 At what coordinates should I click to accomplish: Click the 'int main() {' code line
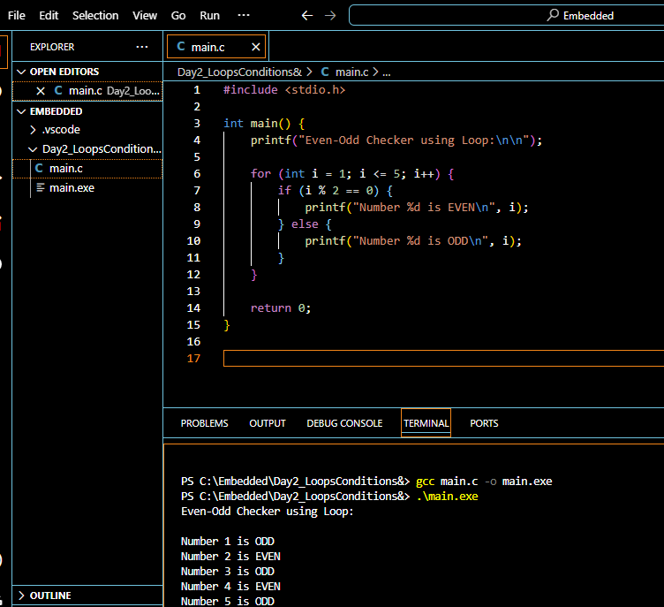(x=264, y=124)
